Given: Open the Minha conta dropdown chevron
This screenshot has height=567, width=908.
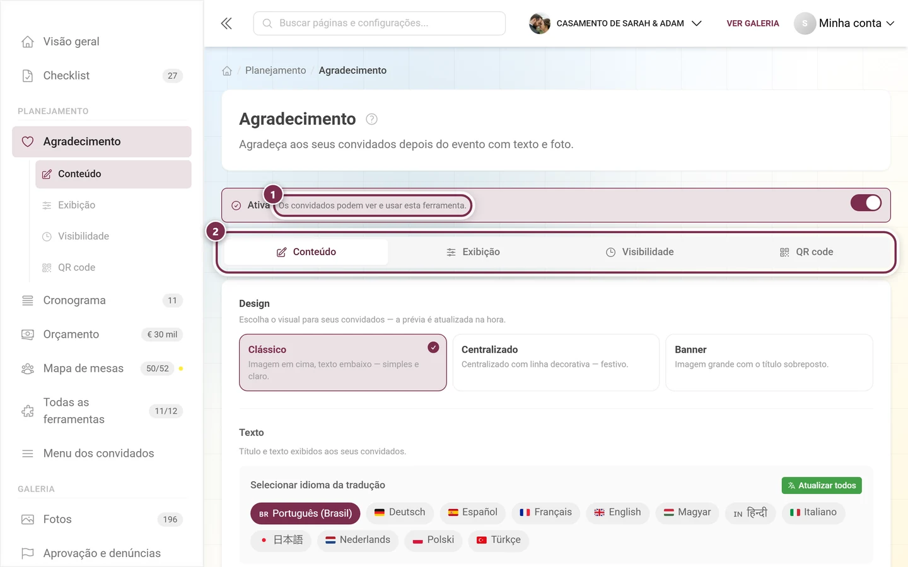Looking at the screenshot, I should pos(890,23).
